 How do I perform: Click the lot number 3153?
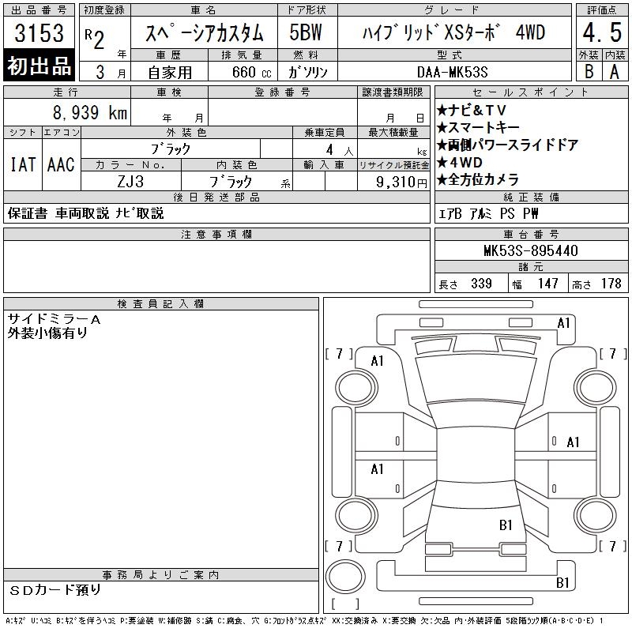39,35
